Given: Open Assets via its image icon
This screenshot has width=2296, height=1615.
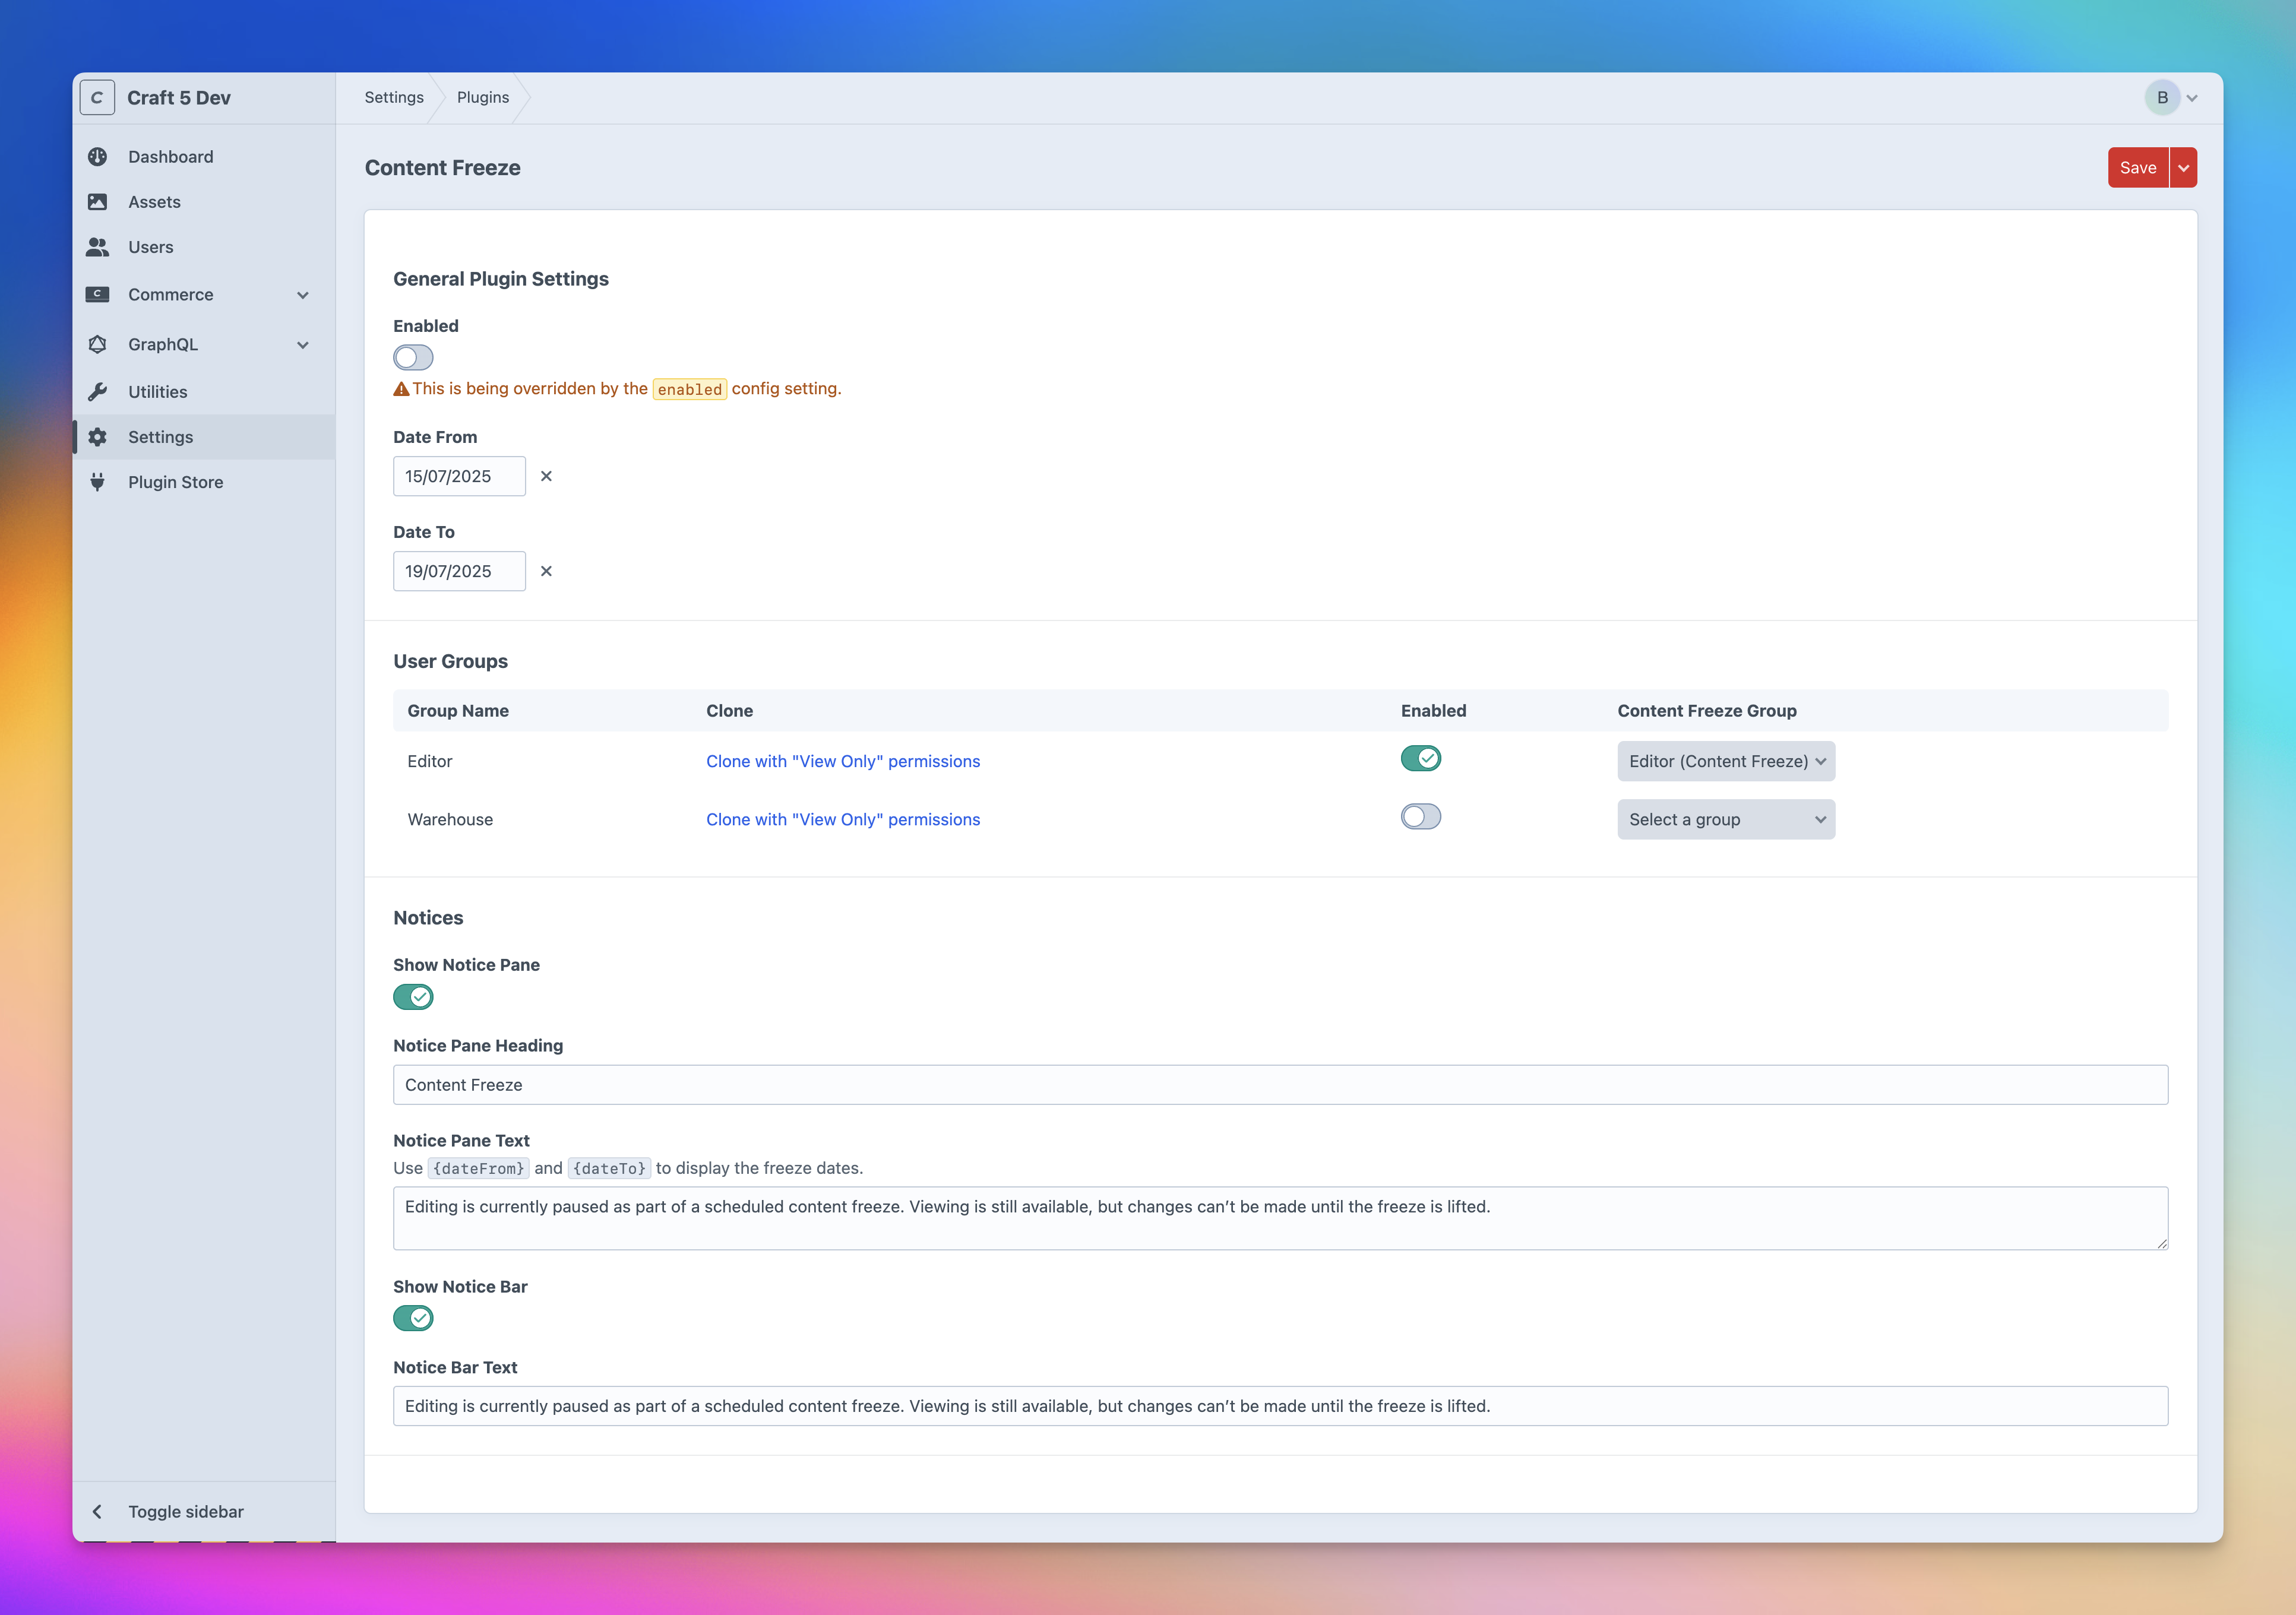Looking at the screenshot, I should (x=97, y=202).
